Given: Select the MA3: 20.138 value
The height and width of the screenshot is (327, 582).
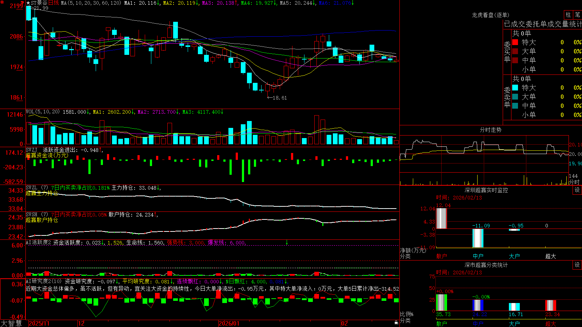Looking at the screenshot, I should [218, 3].
